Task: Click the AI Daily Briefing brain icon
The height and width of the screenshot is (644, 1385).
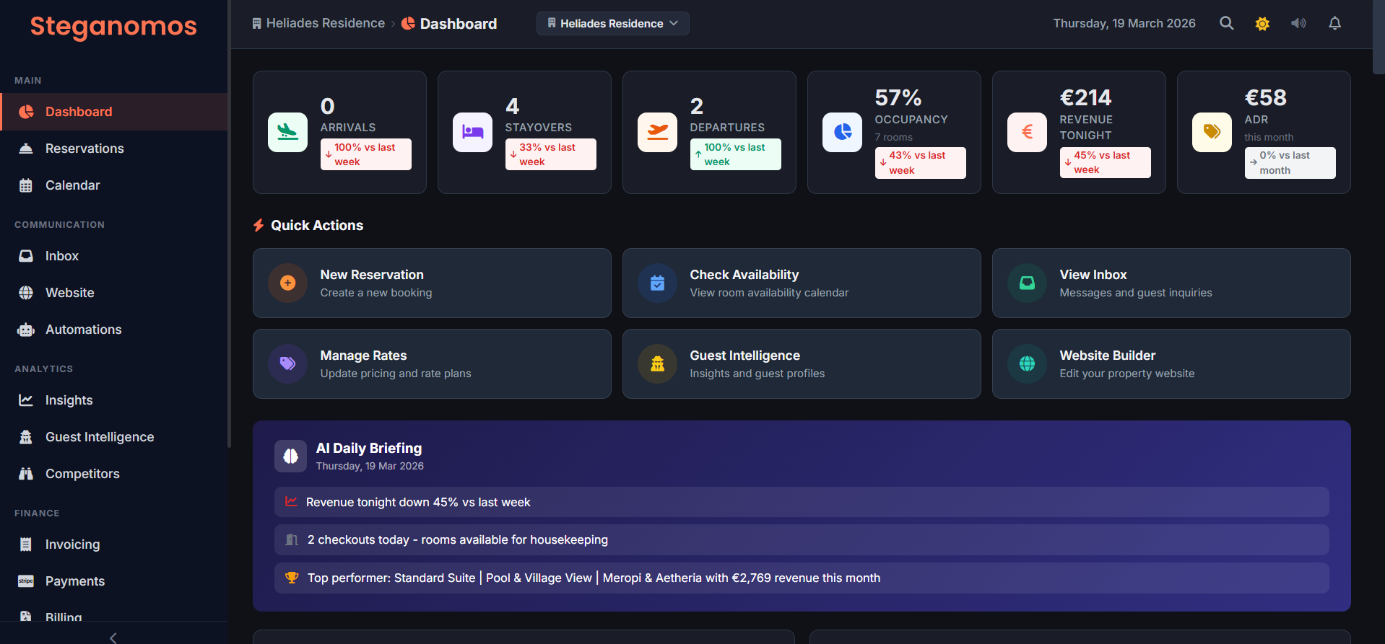Action: point(290,456)
